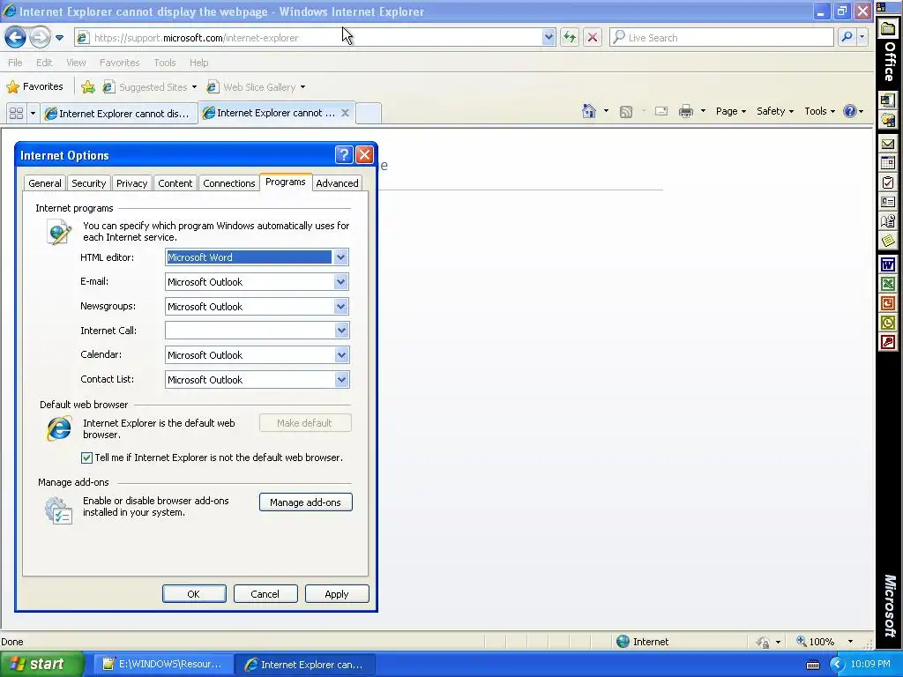Expand the Calendar program dropdown
Image resolution: width=903 pixels, height=677 pixels.
coord(341,355)
